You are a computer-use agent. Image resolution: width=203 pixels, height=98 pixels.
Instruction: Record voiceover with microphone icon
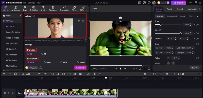click(145, 74)
